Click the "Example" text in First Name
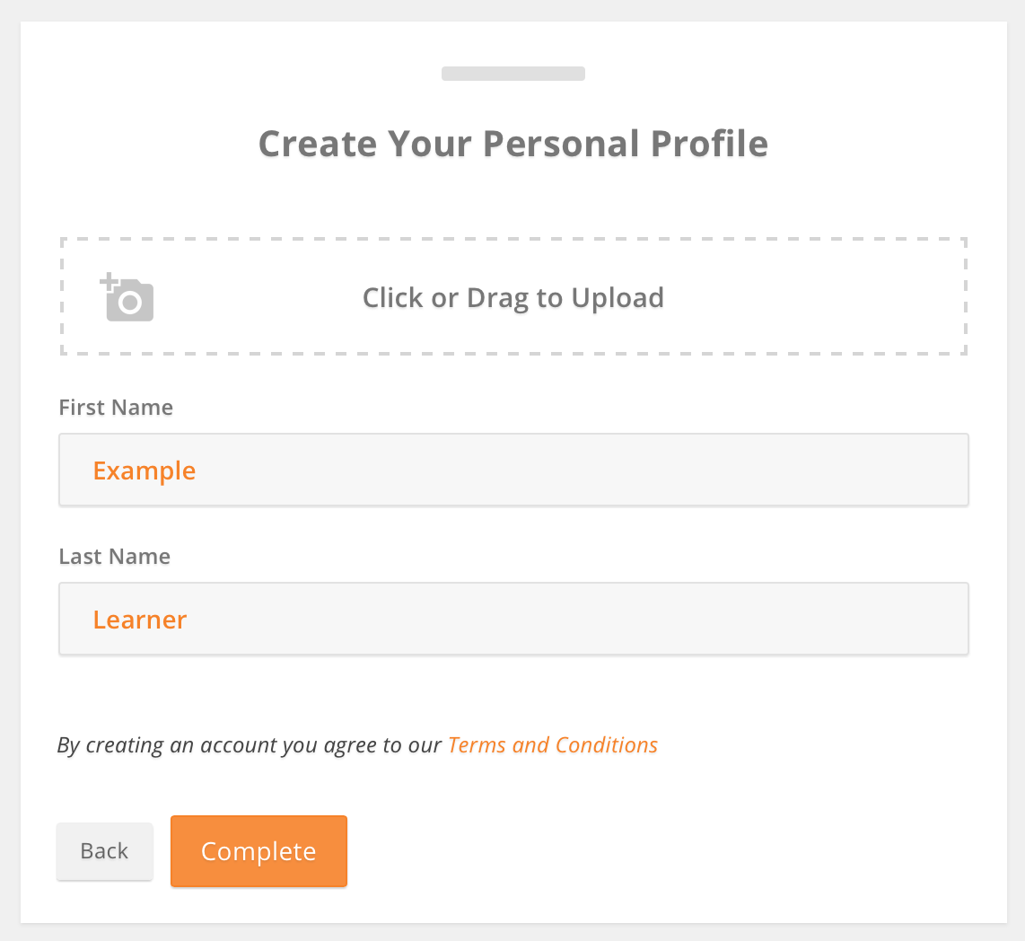 coord(145,470)
